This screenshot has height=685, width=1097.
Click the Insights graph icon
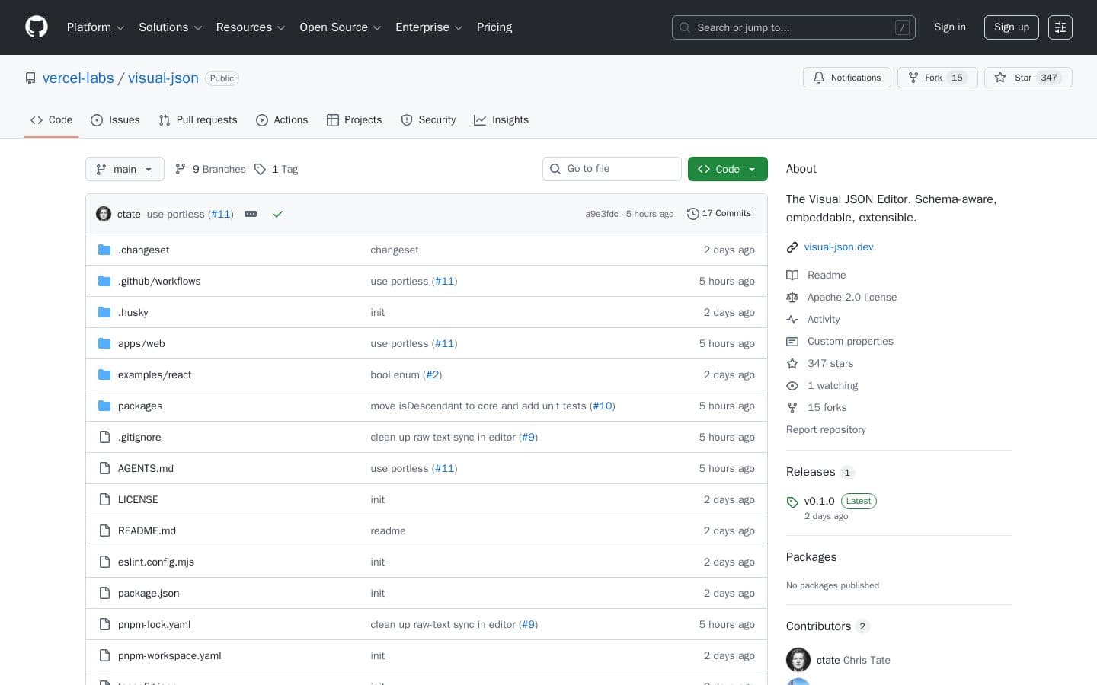[480, 120]
